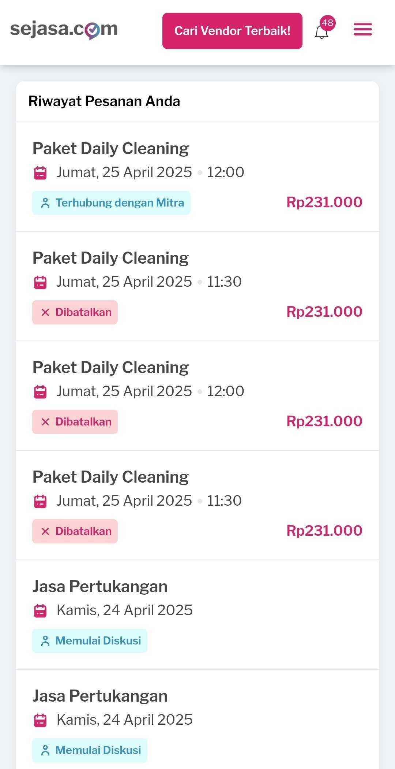Click calendar icon of the last Jasa Pertukangan
The height and width of the screenshot is (769, 395).
coord(40,720)
